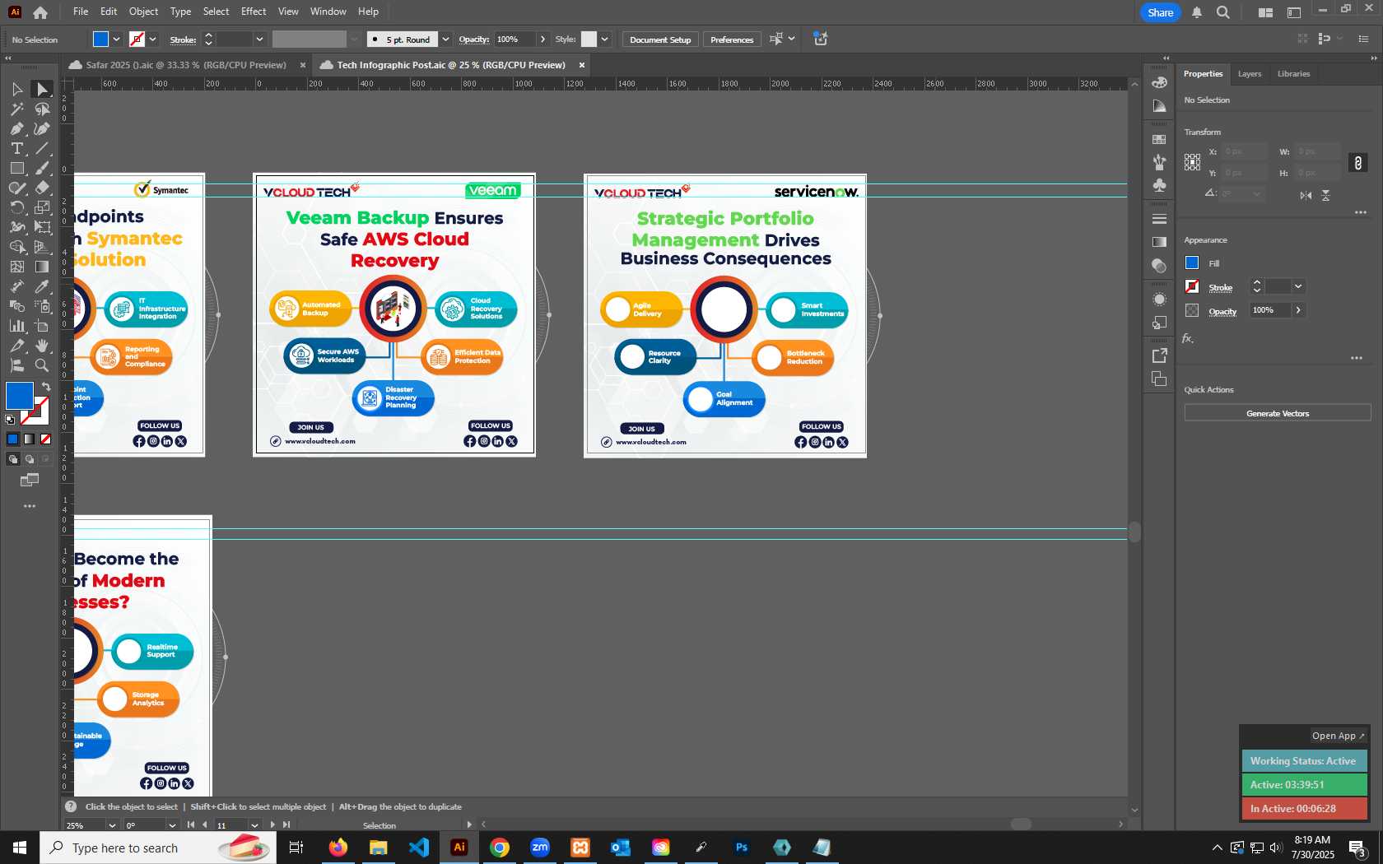The width and height of the screenshot is (1383, 864).
Task: Select the Rectangle tool
Action: pyautogui.click(x=16, y=168)
